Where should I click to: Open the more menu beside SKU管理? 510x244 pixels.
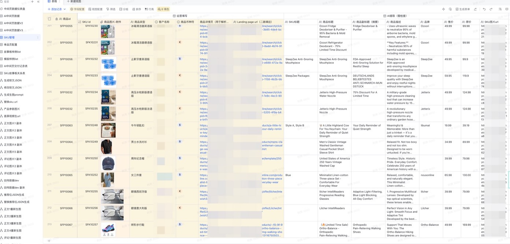click(38, 37)
